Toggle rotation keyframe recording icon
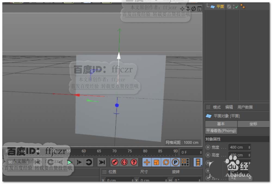Image resolution: width=272 pixels, height=184 pixels. (x=166, y=162)
